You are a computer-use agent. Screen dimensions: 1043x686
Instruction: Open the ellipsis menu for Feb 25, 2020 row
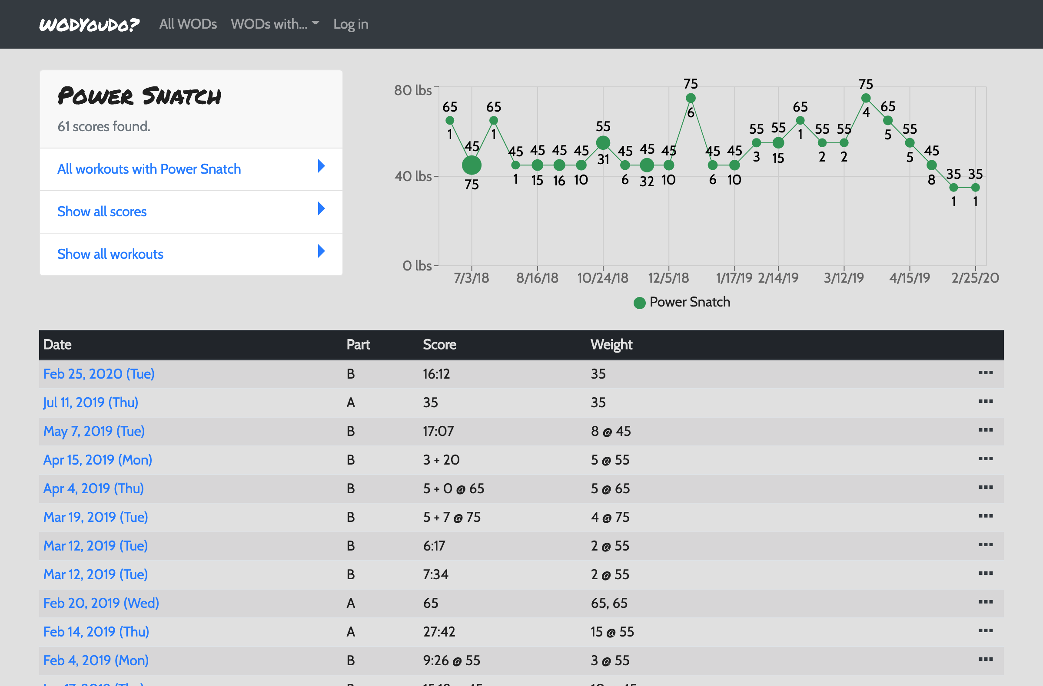[986, 373]
